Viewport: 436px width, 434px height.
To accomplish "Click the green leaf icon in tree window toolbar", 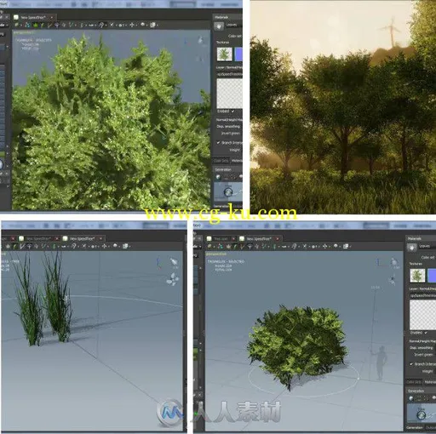I will [x=36, y=26].
